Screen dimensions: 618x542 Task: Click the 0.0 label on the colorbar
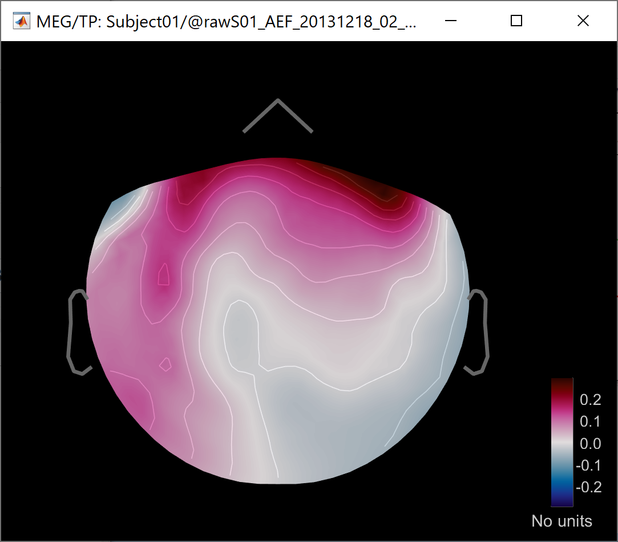(x=591, y=444)
